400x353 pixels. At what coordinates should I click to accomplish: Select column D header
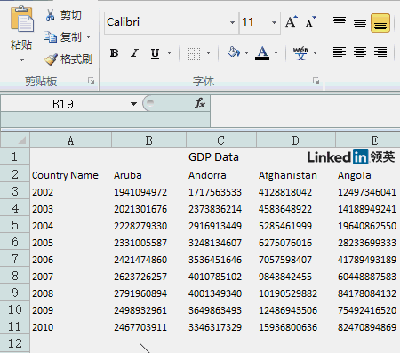pos(295,140)
